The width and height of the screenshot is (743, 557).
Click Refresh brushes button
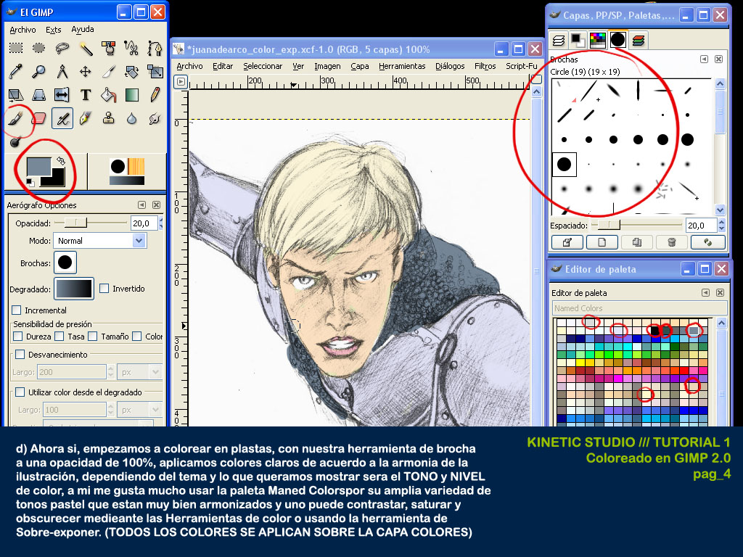(708, 242)
